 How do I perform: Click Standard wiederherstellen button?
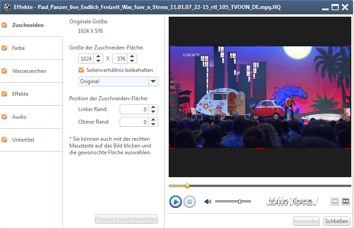[x=126, y=219]
